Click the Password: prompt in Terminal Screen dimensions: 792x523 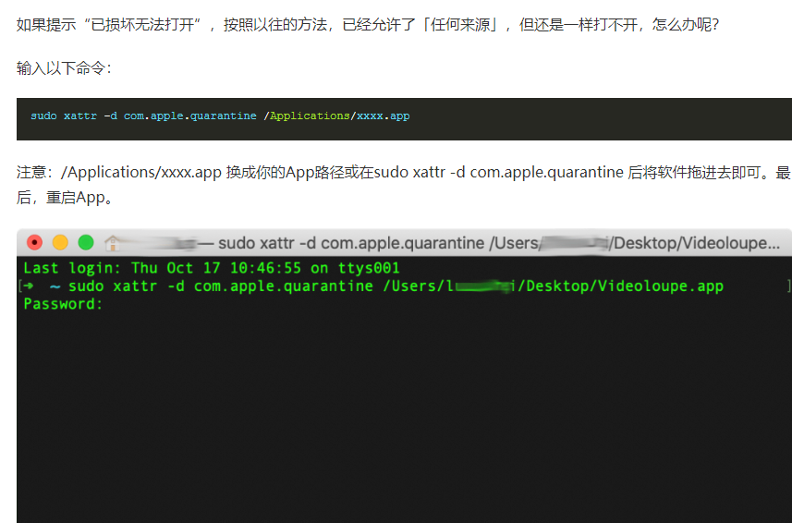[63, 304]
